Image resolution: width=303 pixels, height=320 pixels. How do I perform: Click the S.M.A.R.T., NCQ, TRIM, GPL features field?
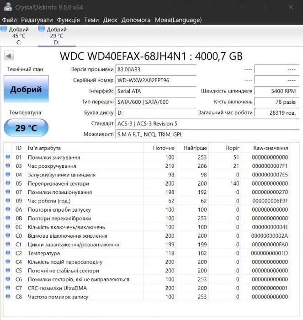pos(207,134)
